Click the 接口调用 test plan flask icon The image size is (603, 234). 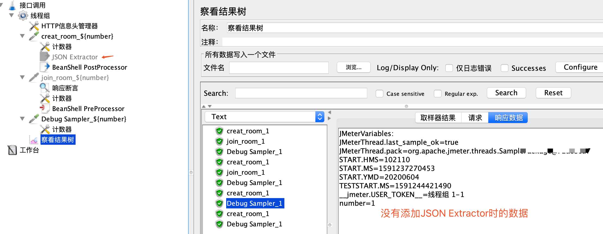[13, 5]
